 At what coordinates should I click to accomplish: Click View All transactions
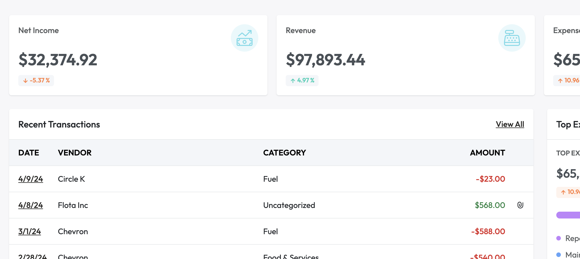[x=510, y=124]
